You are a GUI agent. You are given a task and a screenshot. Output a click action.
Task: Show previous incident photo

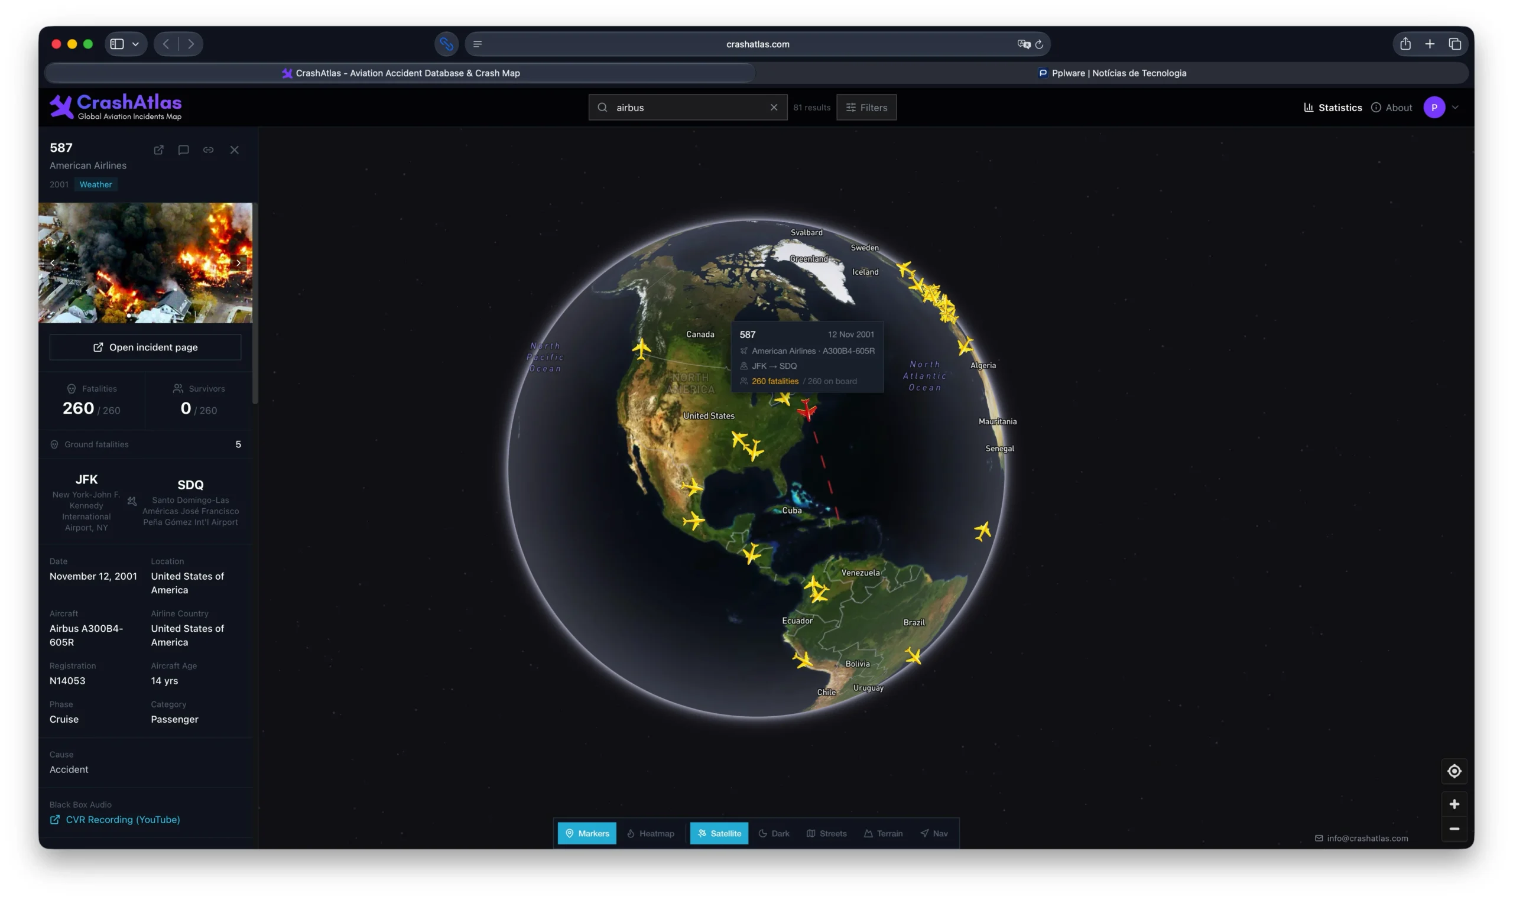pyautogui.click(x=53, y=262)
